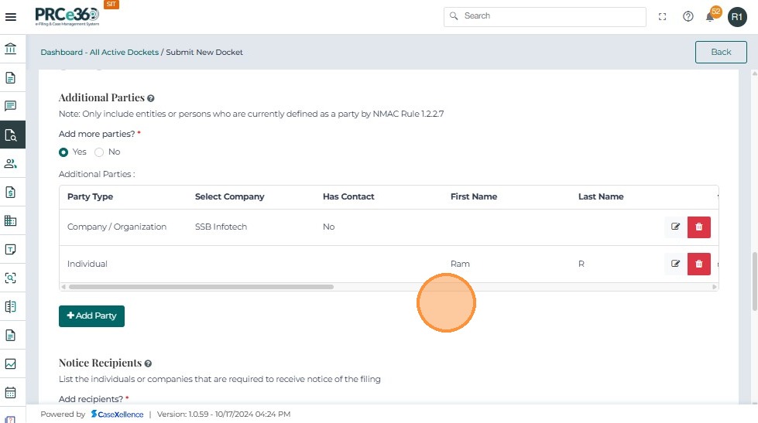Open the R1 user profile menu

736,17
